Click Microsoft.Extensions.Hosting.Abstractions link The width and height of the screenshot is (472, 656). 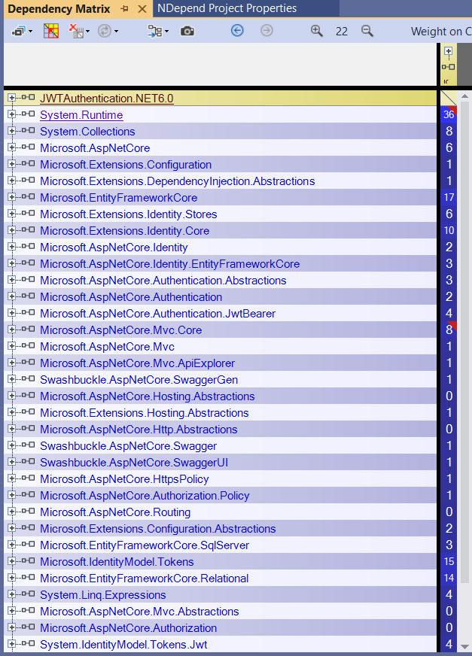tap(145, 413)
